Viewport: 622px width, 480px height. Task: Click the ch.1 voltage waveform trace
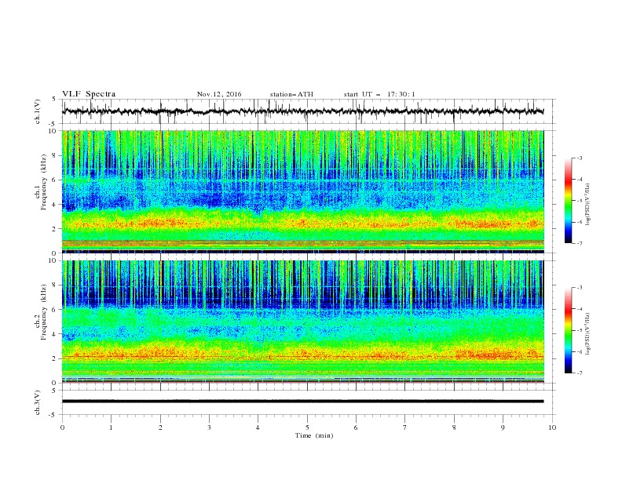302,111
